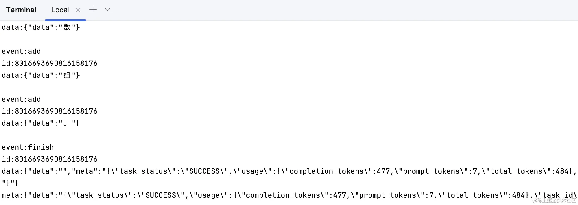Click the Terminal tool window title
This screenshot has width=578, height=205.
(x=21, y=10)
